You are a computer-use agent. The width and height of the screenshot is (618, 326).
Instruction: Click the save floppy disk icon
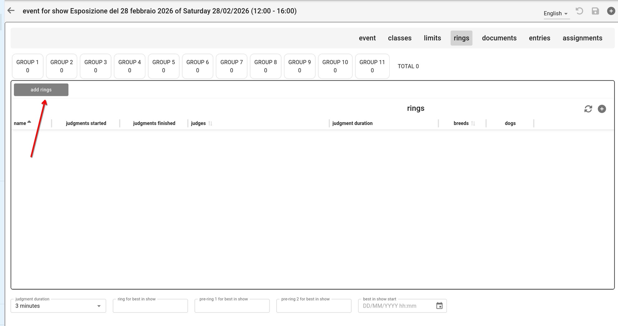point(595,11)
